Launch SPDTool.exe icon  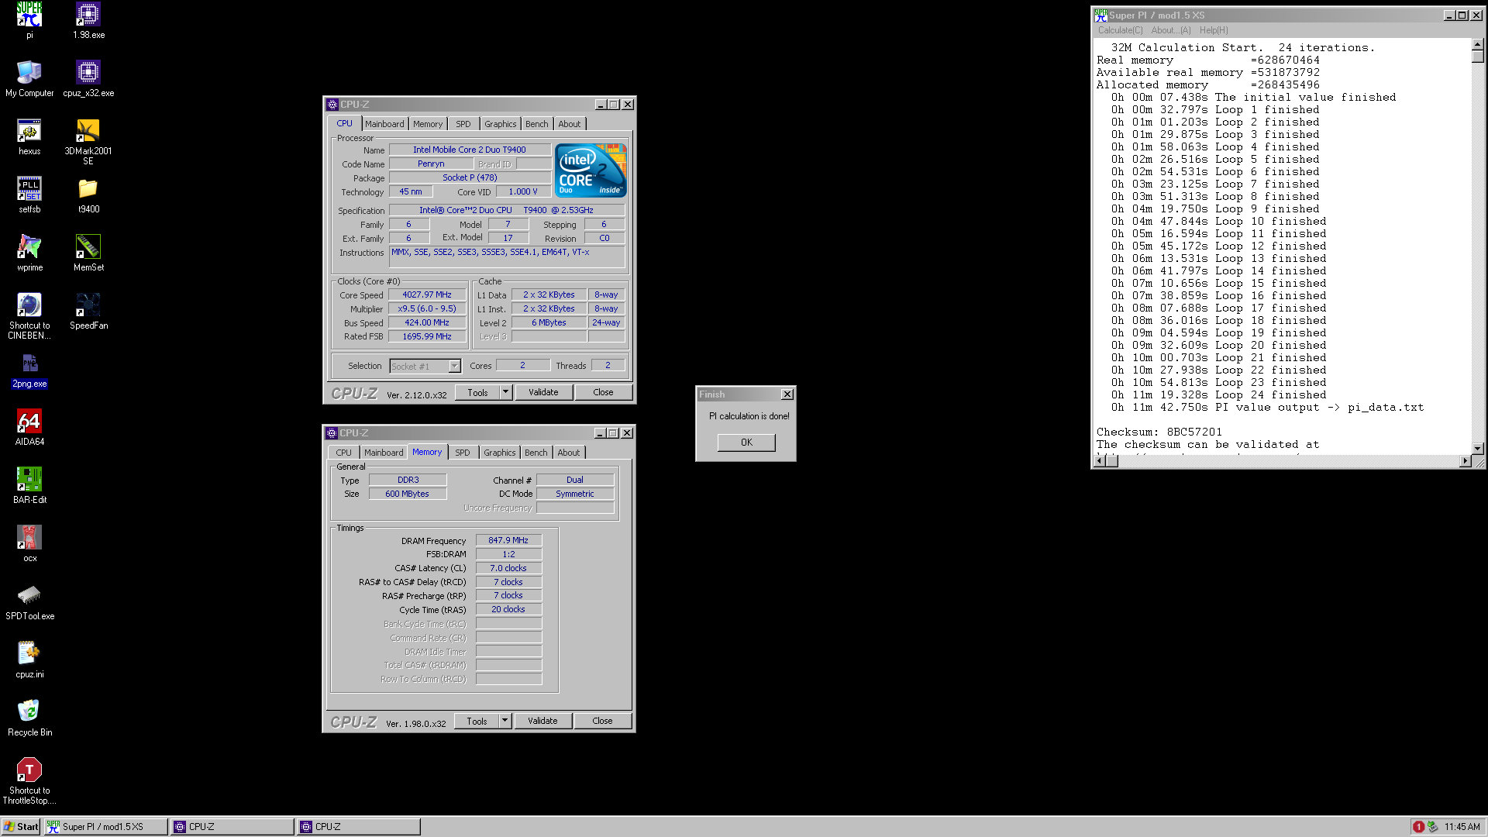[x=29, y=601]
